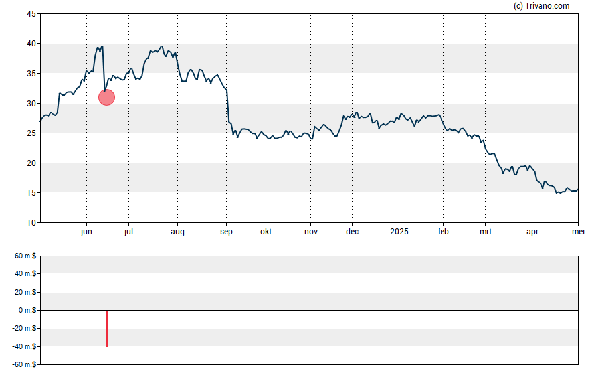
Task: Click the '35' price axis label
Action: tap(31, 74)
